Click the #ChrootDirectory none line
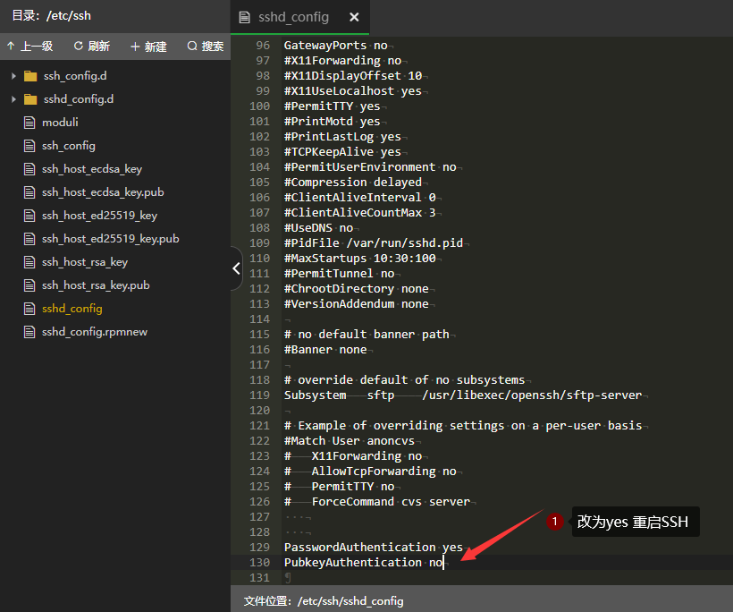The height and width of the screenshot is (612, 733). tap(356, 289)
